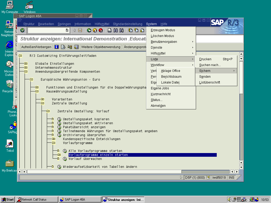271x203 pixels.
Task: Click the Windows Start button
Action: (8, 200)
